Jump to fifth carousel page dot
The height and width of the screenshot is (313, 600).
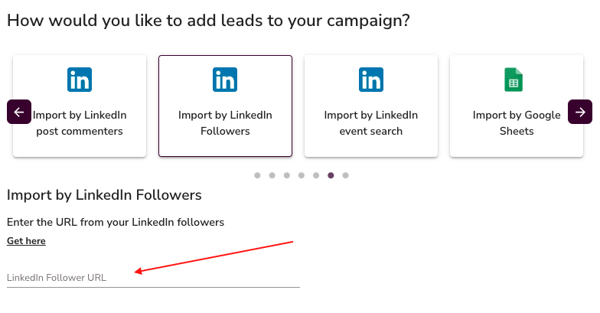(x=316, y=175)
